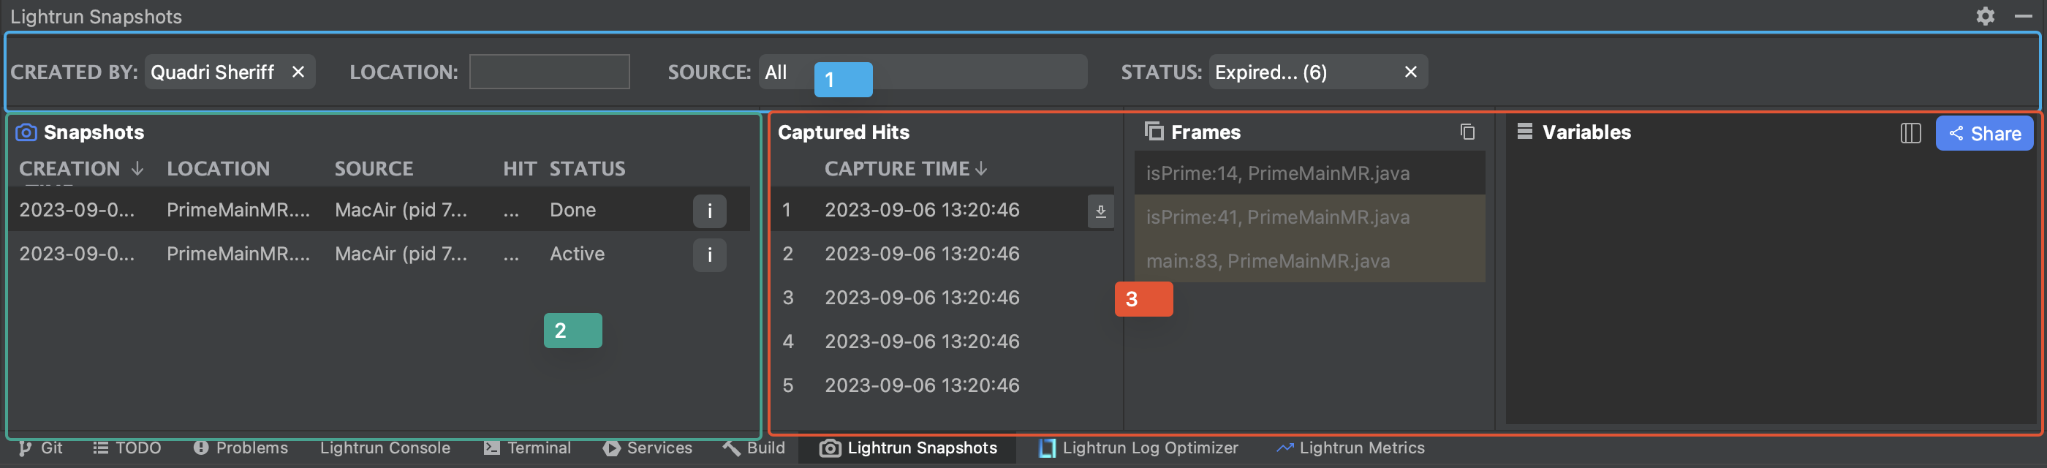Clear the Expired status filter
Image resolution: width=2047 pixels, height=468 pixels.
(1410, 72)
